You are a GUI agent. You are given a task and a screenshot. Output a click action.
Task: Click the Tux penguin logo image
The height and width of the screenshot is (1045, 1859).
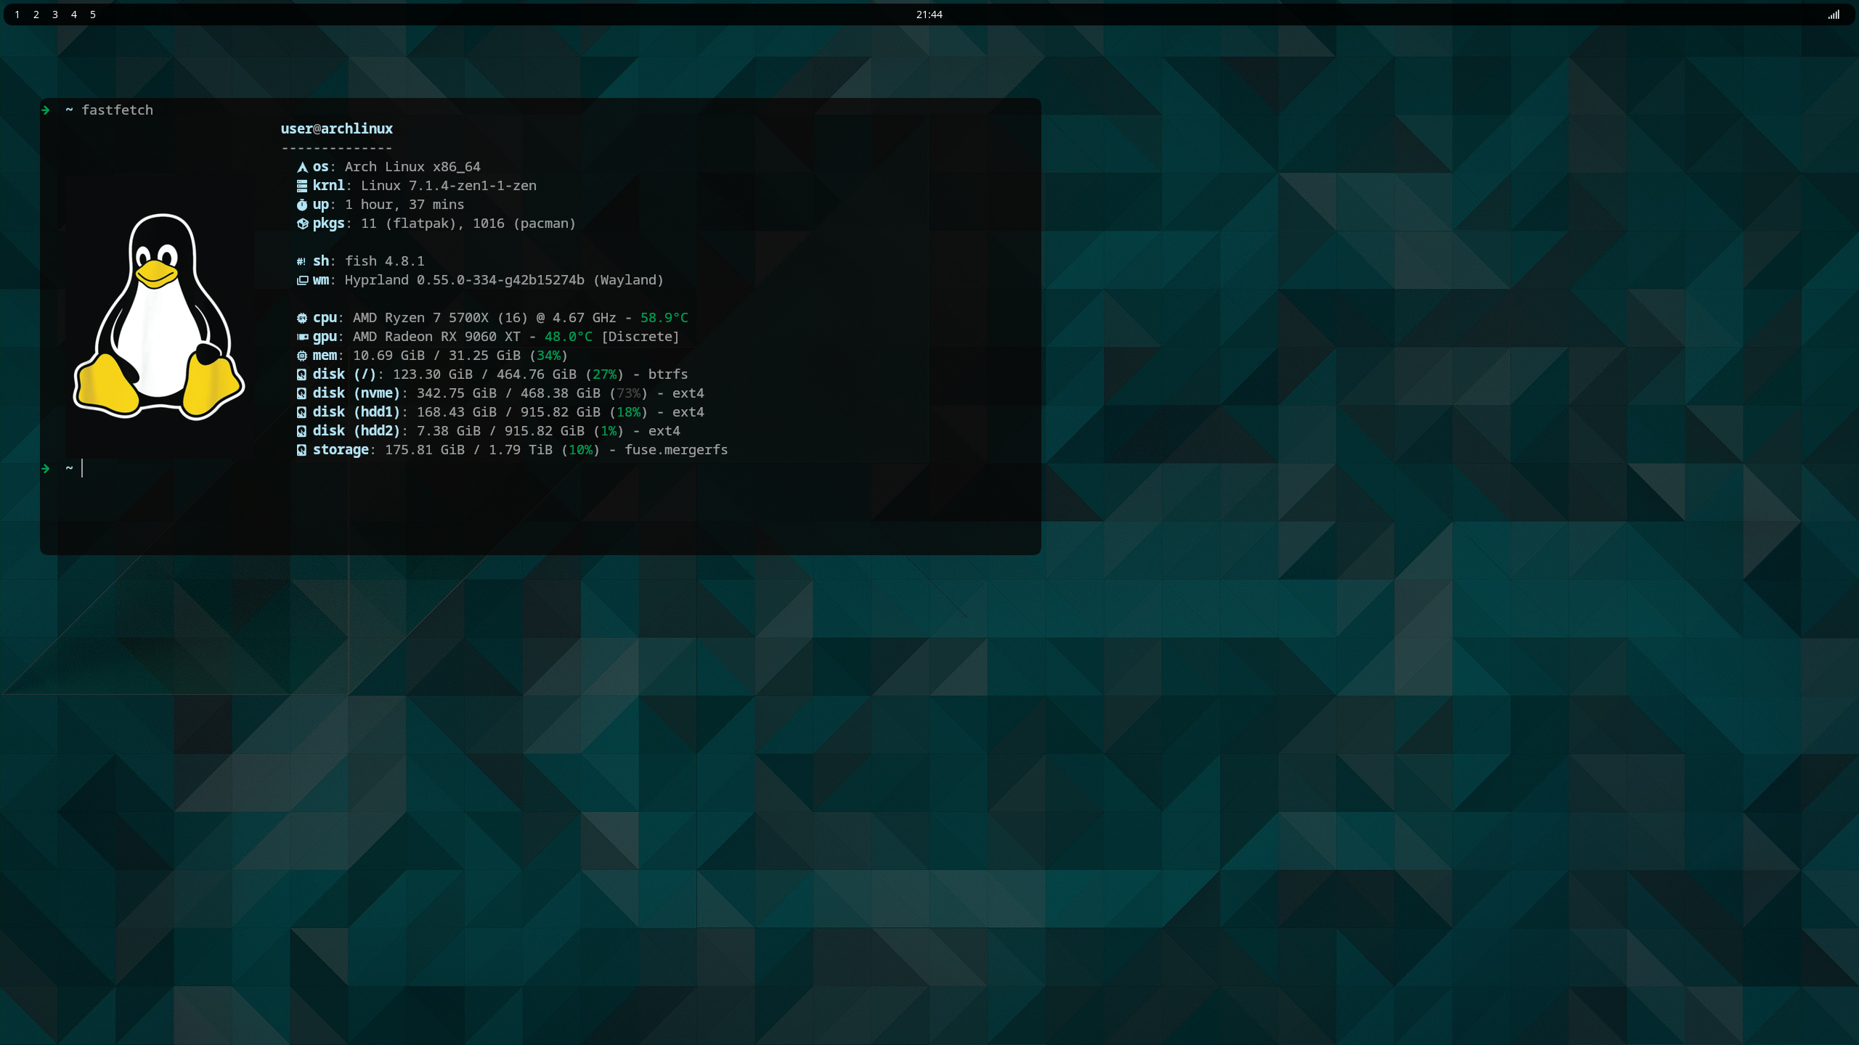(159, 316)
